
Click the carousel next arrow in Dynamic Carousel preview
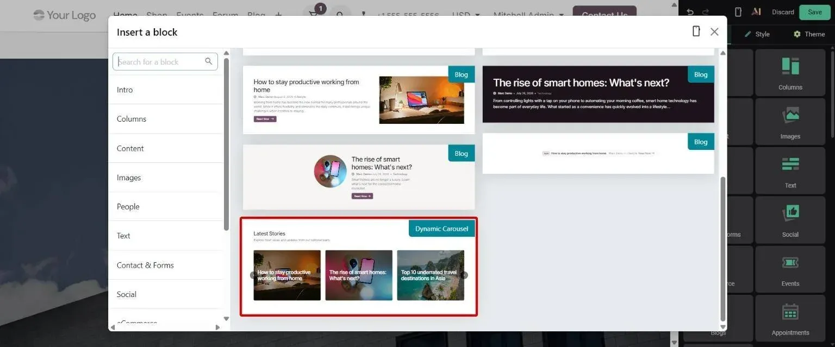coord(464,275)
